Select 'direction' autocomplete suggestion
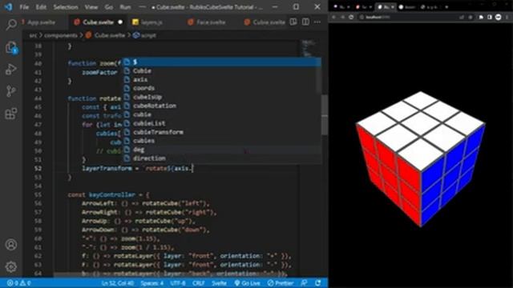This screenshot has height=288, width=513. [x=221, y=158]
